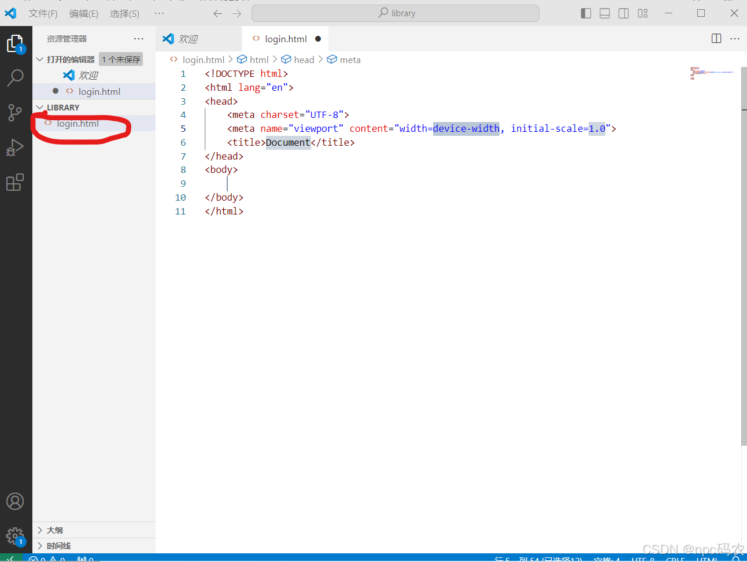Open the Explorer panel ellipsis menu
Screen dimensions: 747x562
point(139,38)
